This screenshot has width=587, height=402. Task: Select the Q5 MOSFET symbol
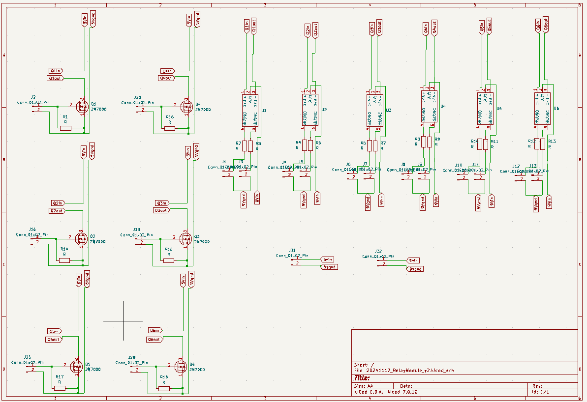(x=76, y=366)
